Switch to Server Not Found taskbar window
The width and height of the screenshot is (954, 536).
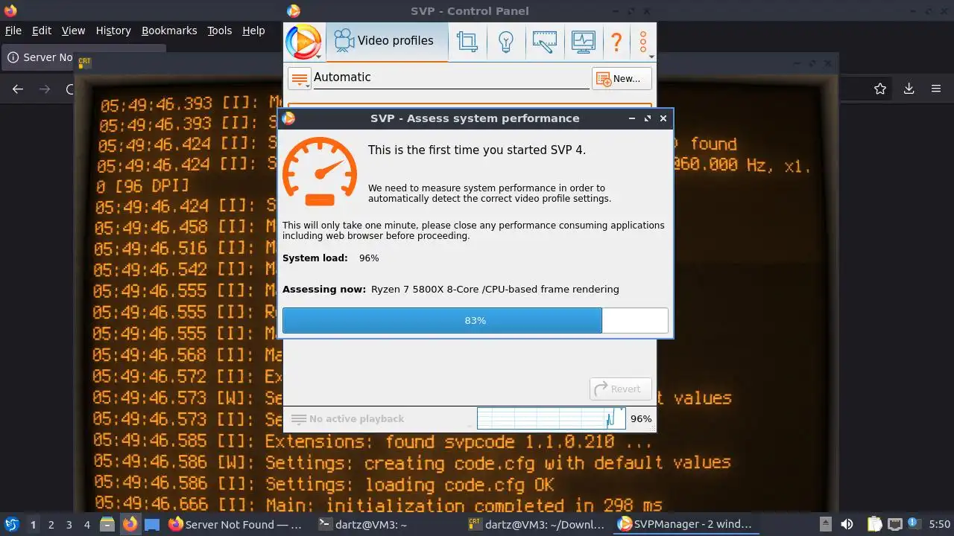pyautogui.click(x=236, y=524)
